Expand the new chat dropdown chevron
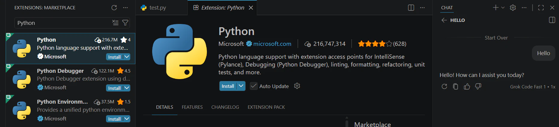This screenshot has width=559, height=127. [503, 7]
